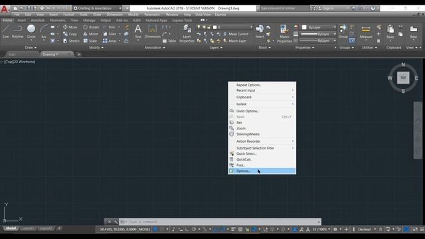Toggle Clean Screen in status bar
The height and width of the screenshot is (239, 425).
(415, 229)
